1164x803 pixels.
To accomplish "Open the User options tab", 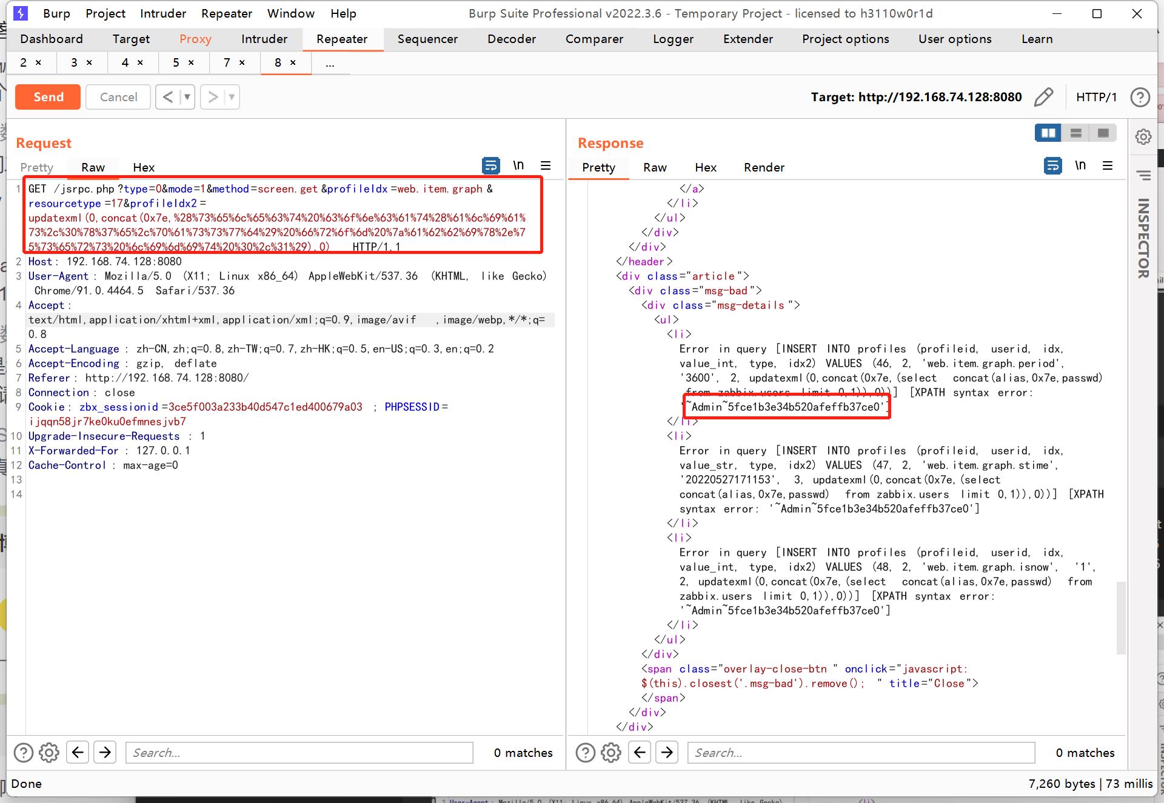I will click(955, 39).
